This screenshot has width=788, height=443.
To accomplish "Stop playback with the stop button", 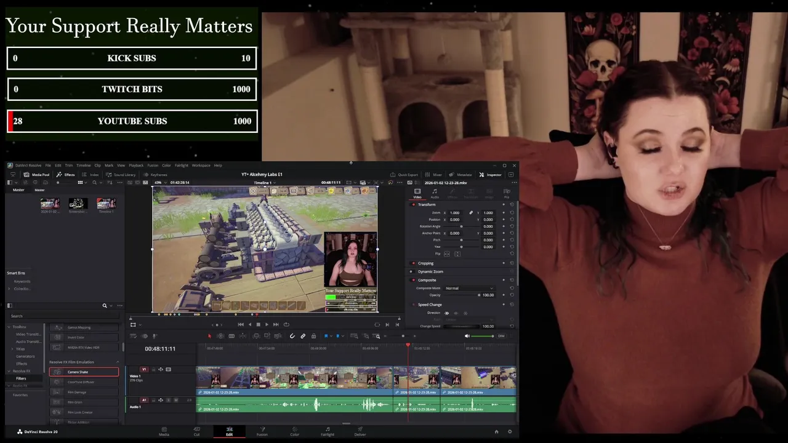I will coord(259,324).
